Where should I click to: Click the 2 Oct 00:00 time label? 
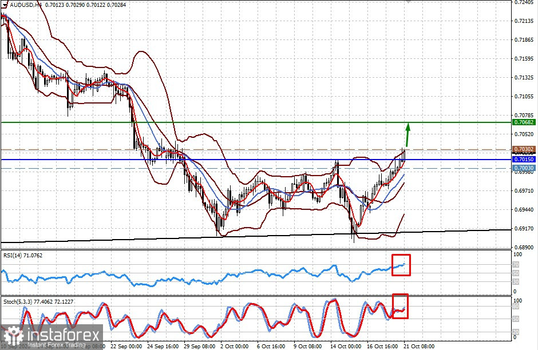[235, 346]
